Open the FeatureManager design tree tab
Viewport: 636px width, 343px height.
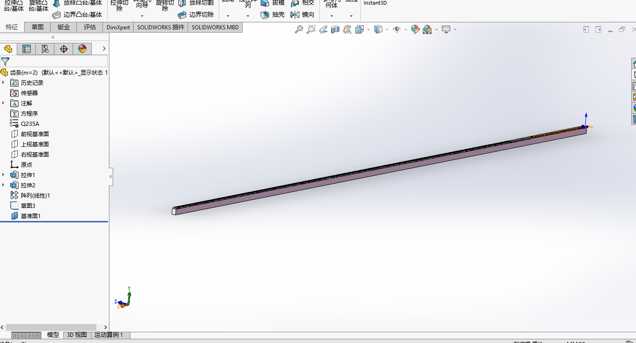tap(8, 49)
